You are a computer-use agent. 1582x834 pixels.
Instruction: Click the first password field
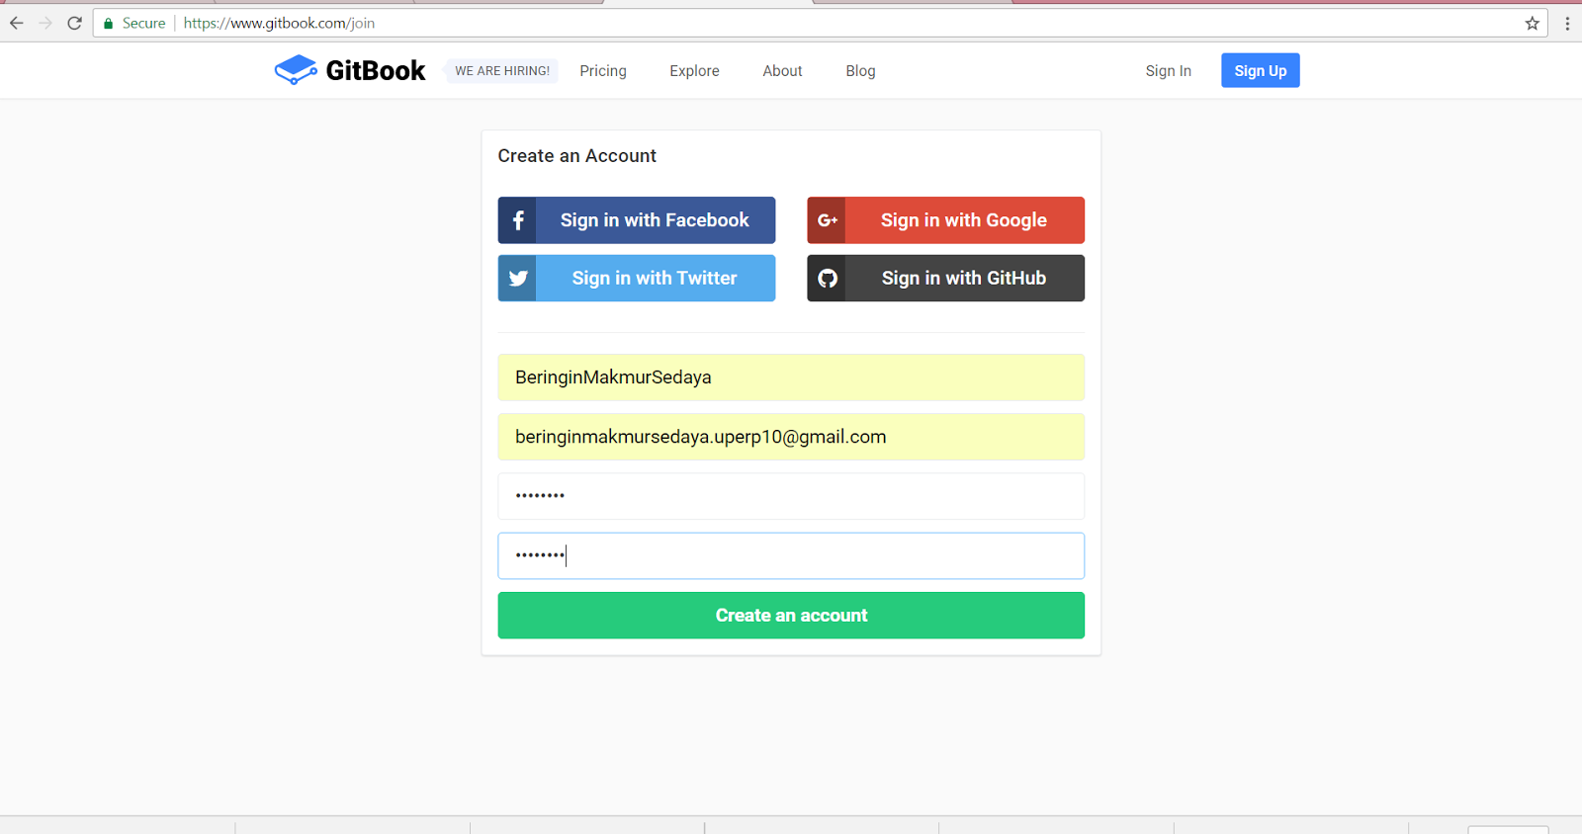(x=791, y=496)
